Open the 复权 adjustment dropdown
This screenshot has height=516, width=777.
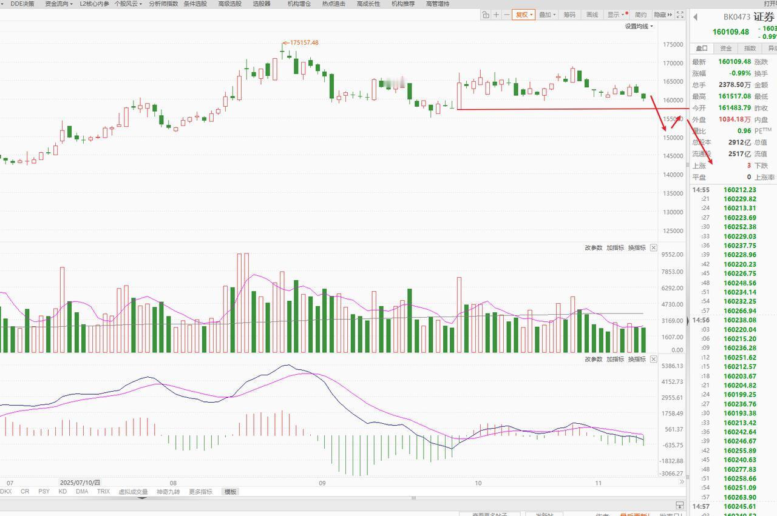coord(524,15)
